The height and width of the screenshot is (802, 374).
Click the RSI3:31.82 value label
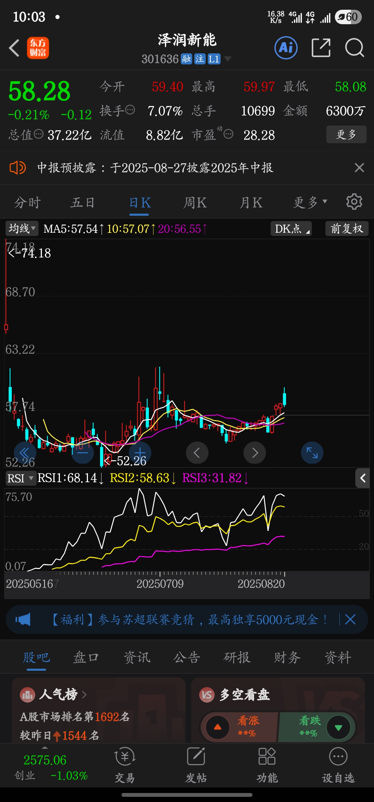215,478
